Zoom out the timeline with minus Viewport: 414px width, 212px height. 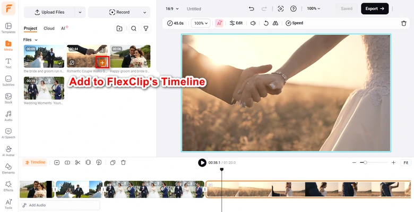point(354,162)
